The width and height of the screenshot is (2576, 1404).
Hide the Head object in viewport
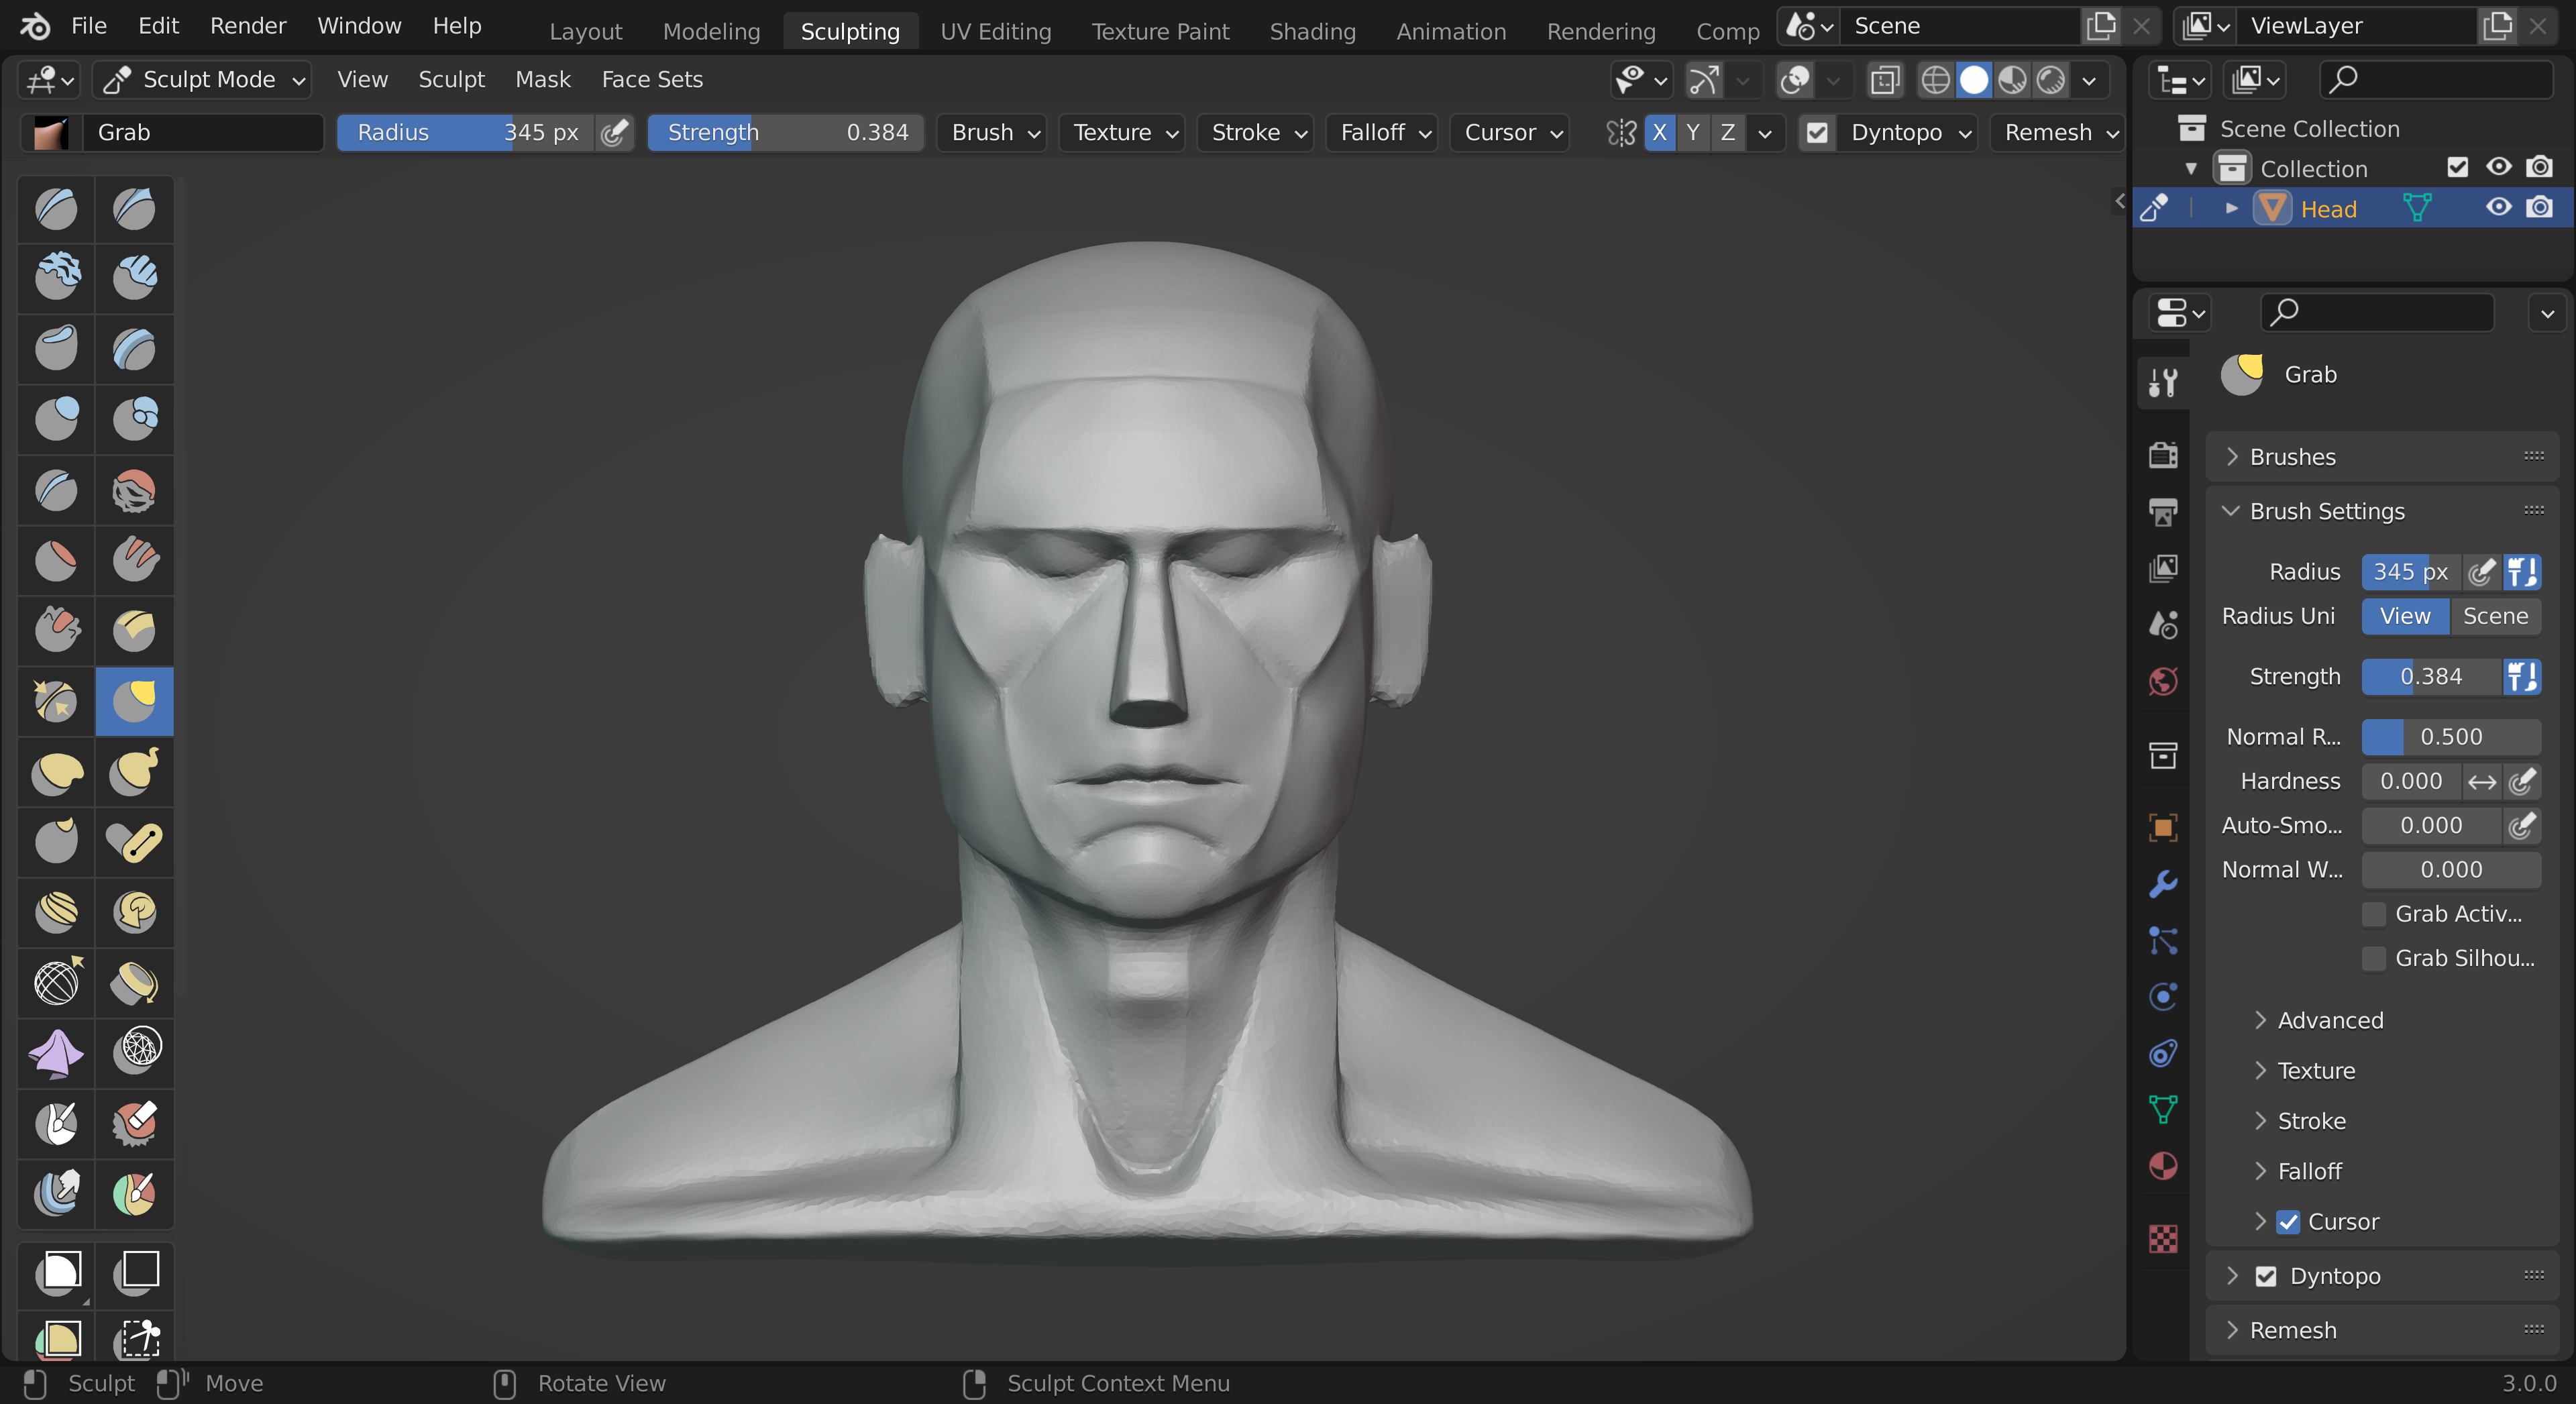[x=2498, y=208]
